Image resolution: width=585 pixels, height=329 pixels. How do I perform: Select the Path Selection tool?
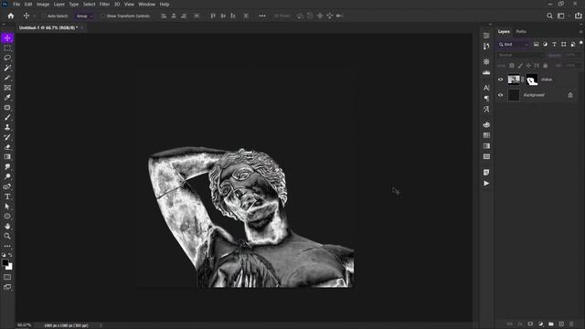coord(7,207)
